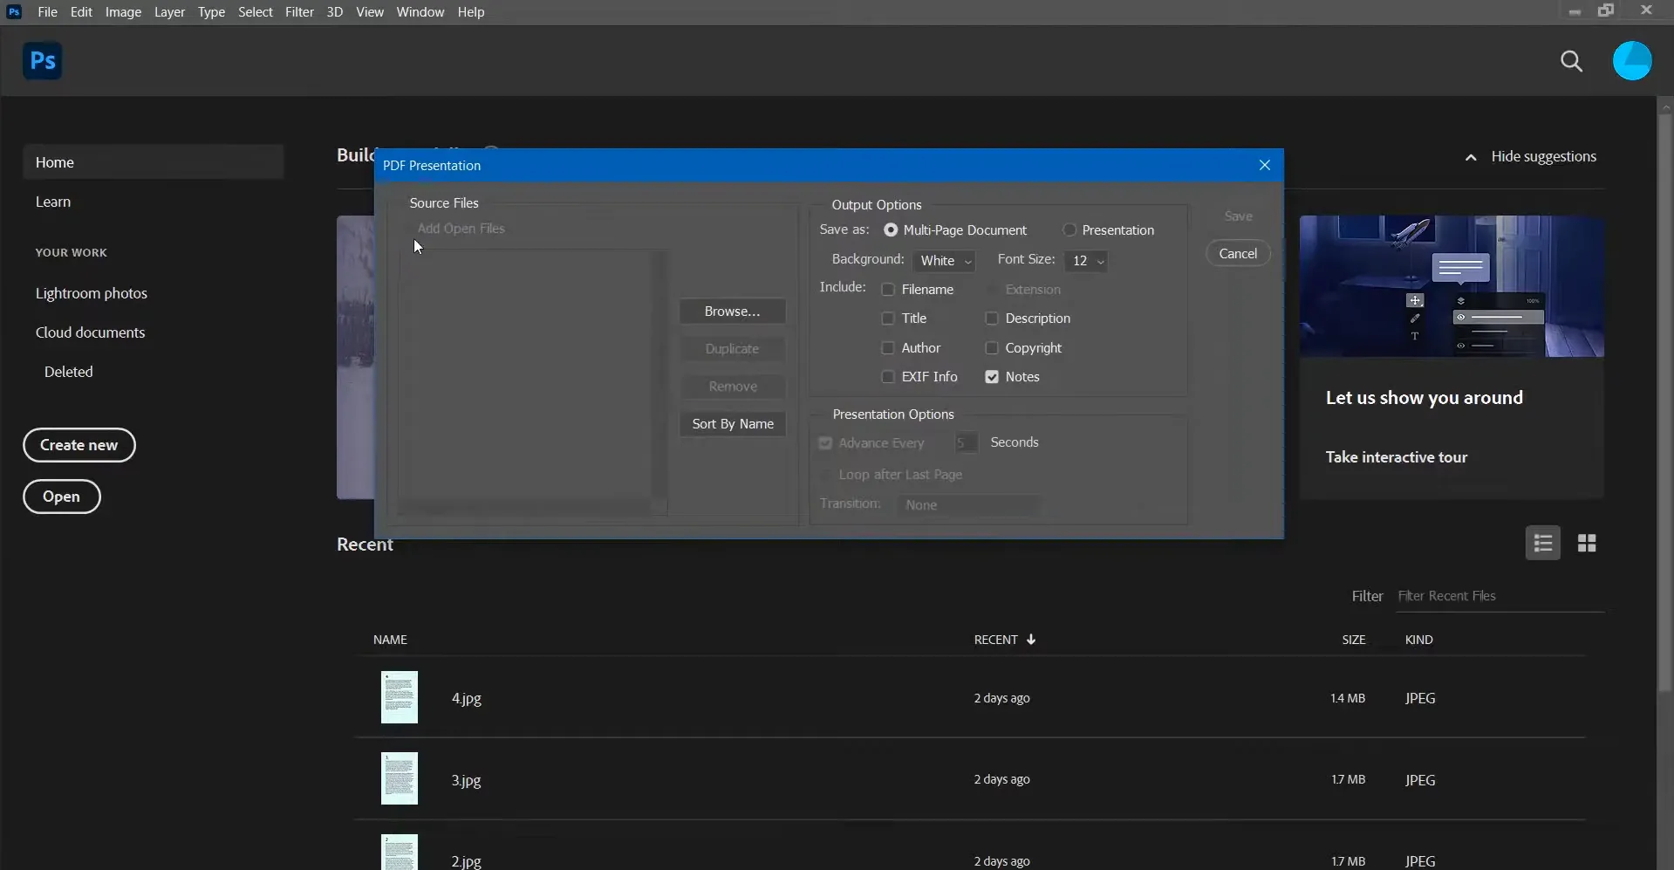The width and height of the screenshot is (1674, 870).
Task: Click the Browse... button
Action: click(732, 312)
